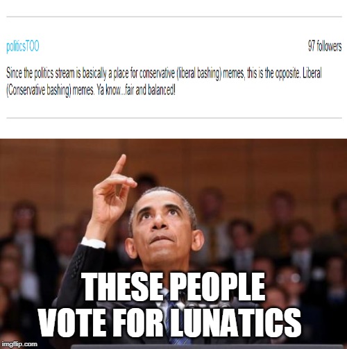Open the meme image of man pointing upward
Viewport: 347px width, 349px height.
click(173, 244)
